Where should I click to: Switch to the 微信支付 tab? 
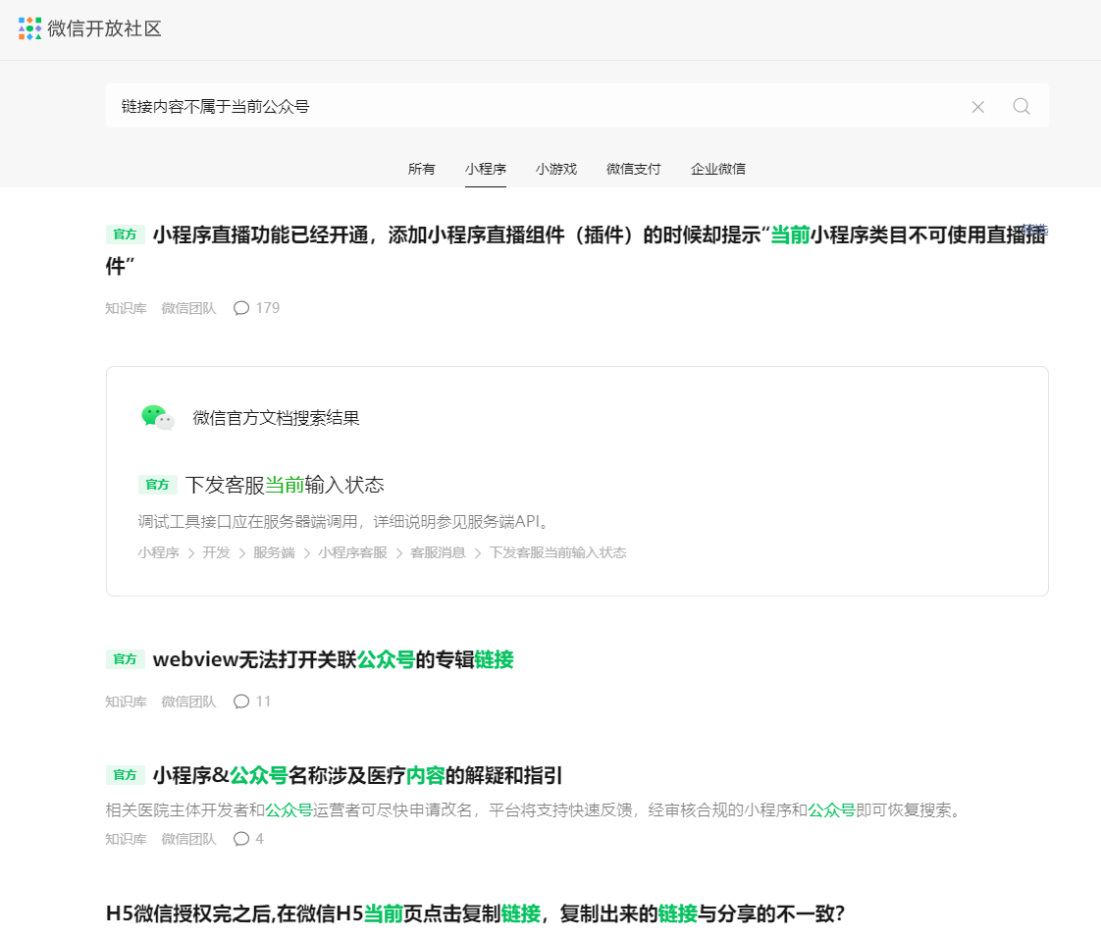point(633,169)
